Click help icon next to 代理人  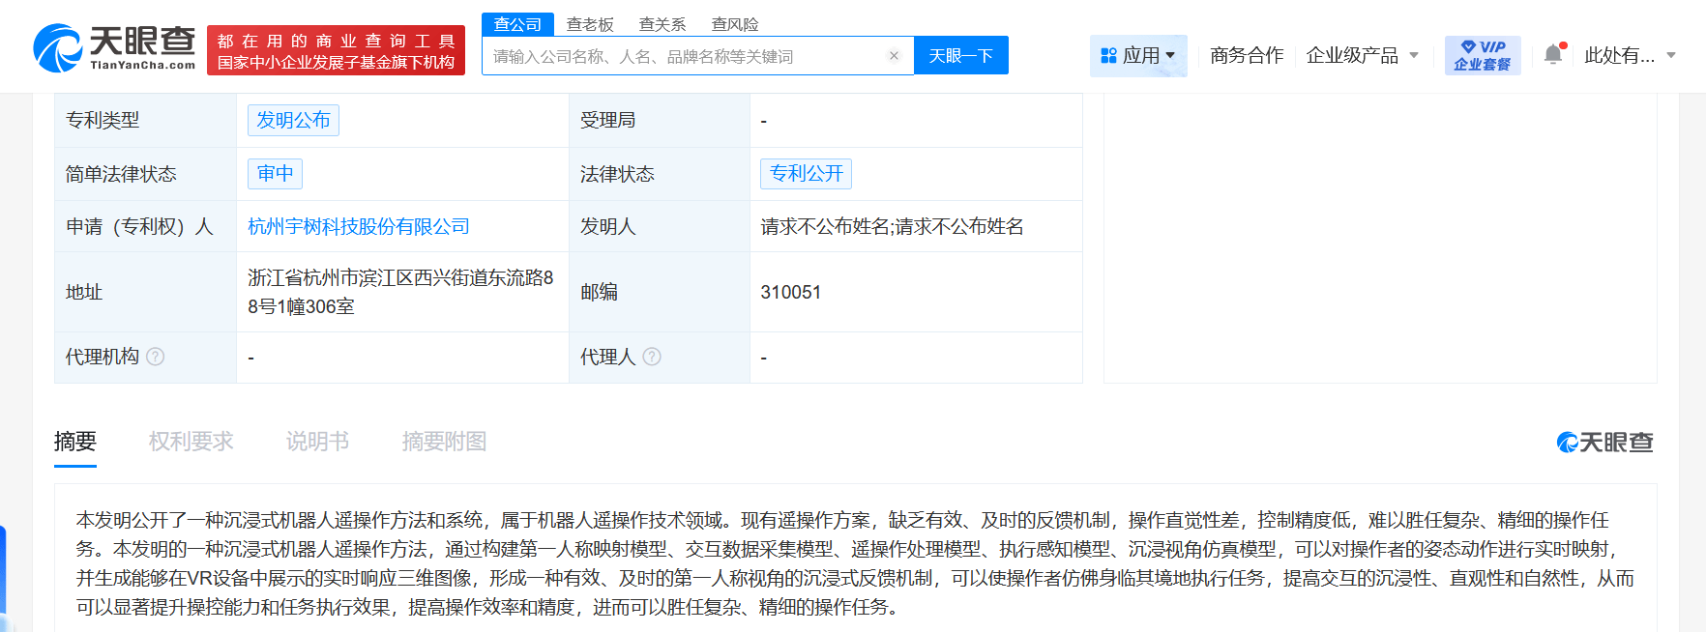coord(652,357)
